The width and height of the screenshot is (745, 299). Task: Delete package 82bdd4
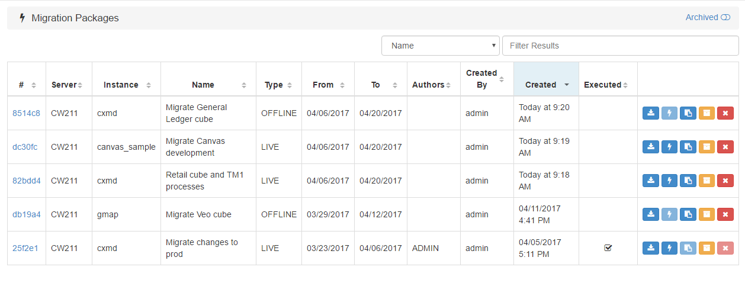point(725,181)
